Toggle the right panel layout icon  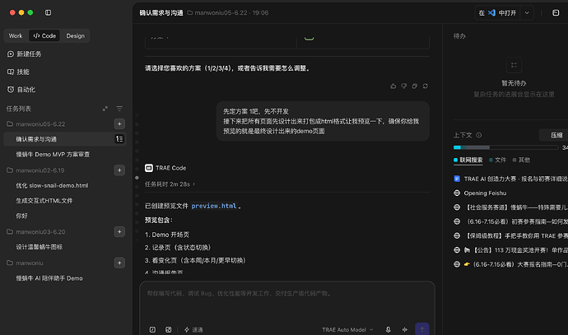(x=556, y=12)
